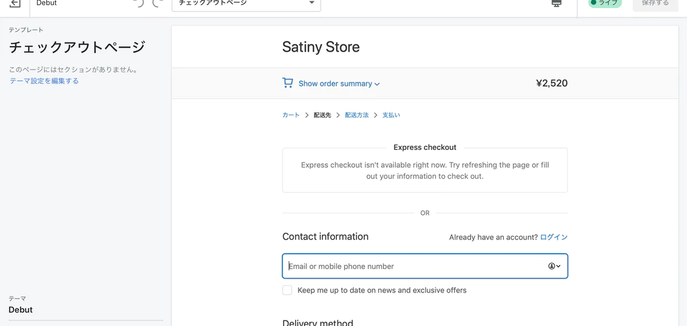Go to 配送方法 breadcrumb step
Image resolution: width=687 pixels, height=326 pixels.
pyautogui.click(x=356, y=115)
